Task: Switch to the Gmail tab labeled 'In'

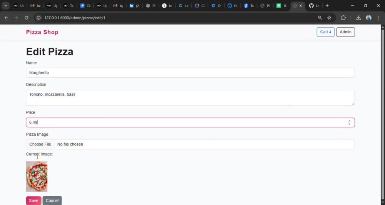Action: pyautogui.click(x=35, y=6)
